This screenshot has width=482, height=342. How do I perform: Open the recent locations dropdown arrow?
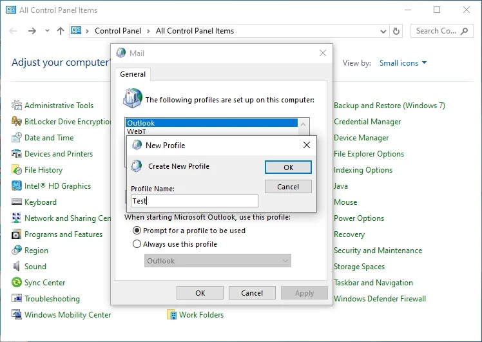[47, 31]
